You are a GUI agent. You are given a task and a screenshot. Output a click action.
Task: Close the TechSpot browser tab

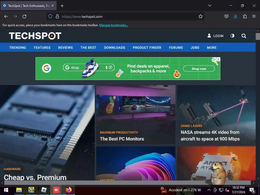click(x=53, y=6)
